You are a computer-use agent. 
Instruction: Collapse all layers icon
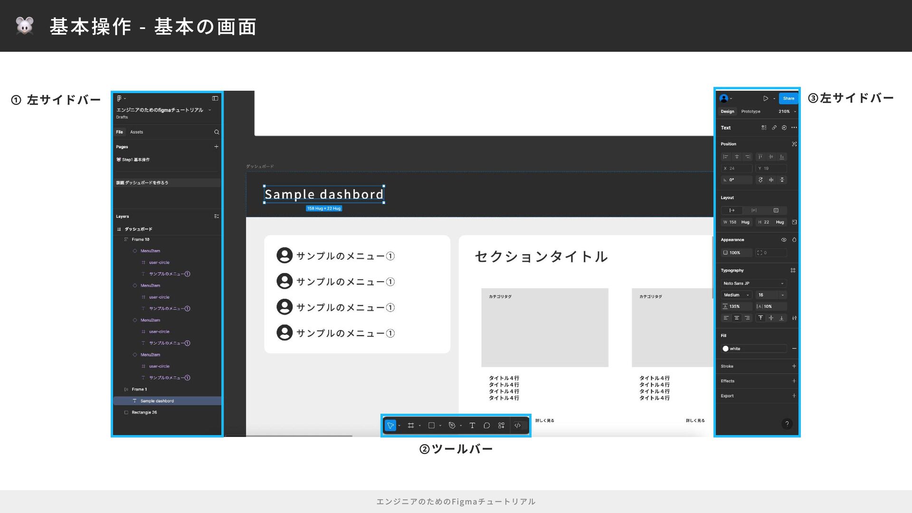pos(216,217)
